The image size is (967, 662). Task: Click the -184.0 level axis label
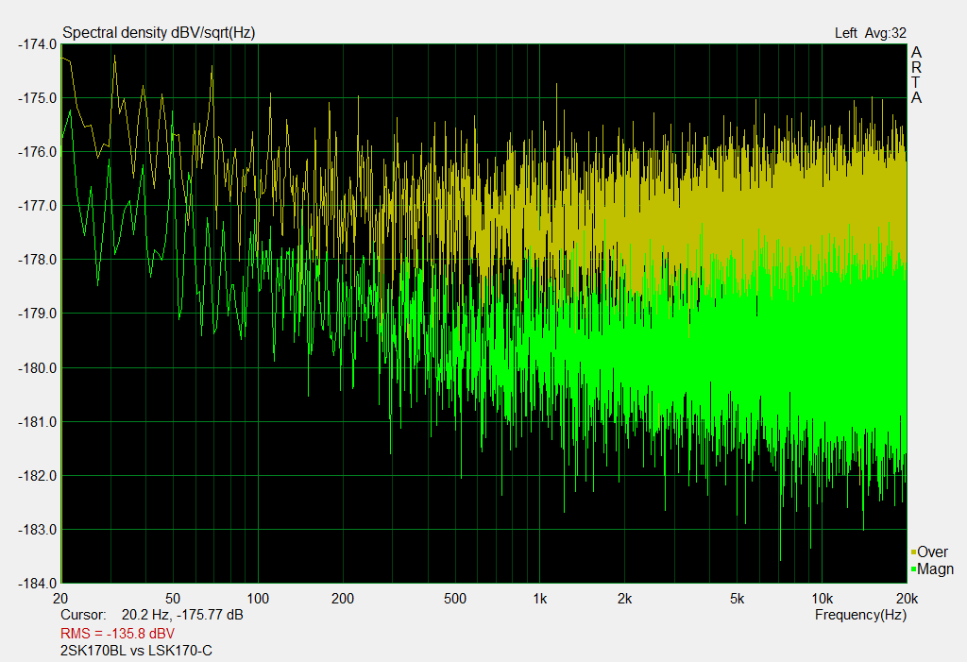click(38, 584)
